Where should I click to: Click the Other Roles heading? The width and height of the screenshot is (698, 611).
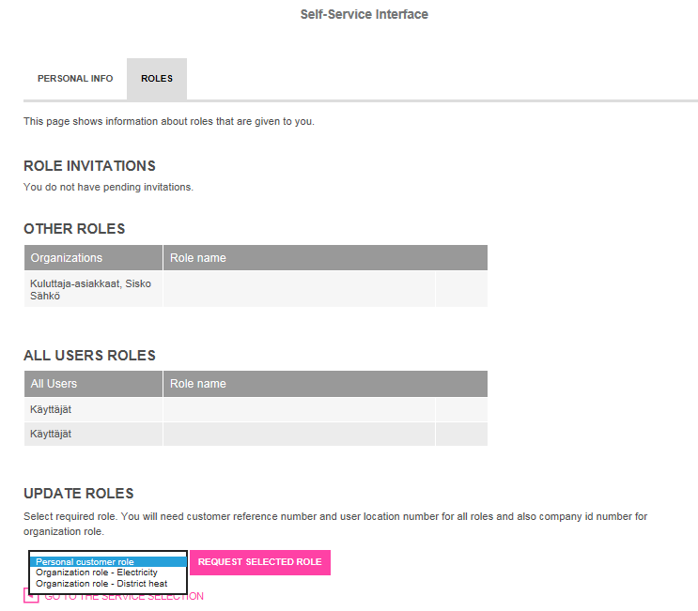click(74, 229)
